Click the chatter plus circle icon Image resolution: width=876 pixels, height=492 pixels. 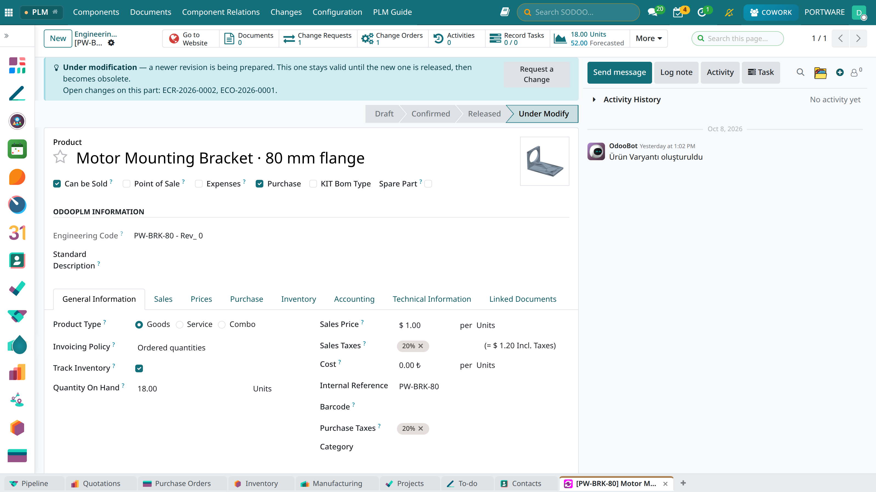click(x=840, y=72)
